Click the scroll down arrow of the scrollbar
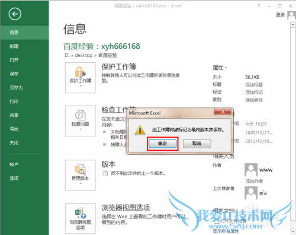Image resolution: width=296 pixels, height=235 pixels. point(292,231)
